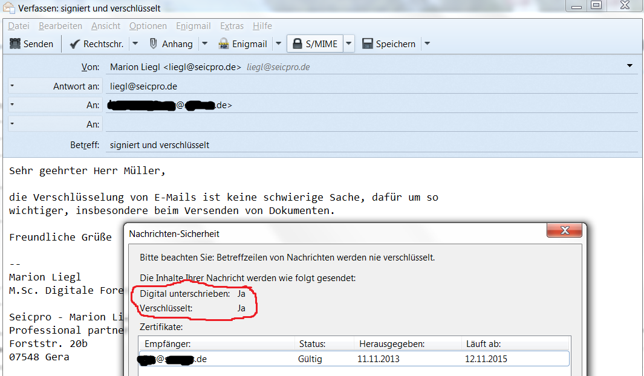The width and height of the screenshot is (644, 376).
Task: Click the Rechtschr. spell check icon
Action: 75,44
